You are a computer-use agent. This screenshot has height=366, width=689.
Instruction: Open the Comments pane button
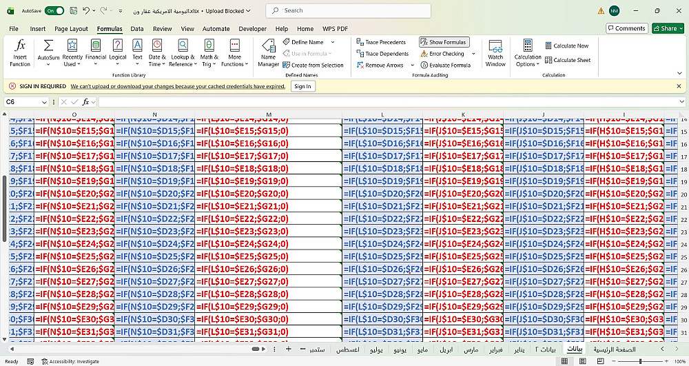626,28
